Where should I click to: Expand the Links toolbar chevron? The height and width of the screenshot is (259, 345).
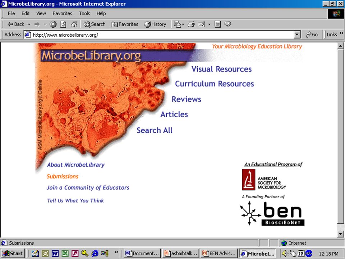pyautogui.click(x=341, y=33)
